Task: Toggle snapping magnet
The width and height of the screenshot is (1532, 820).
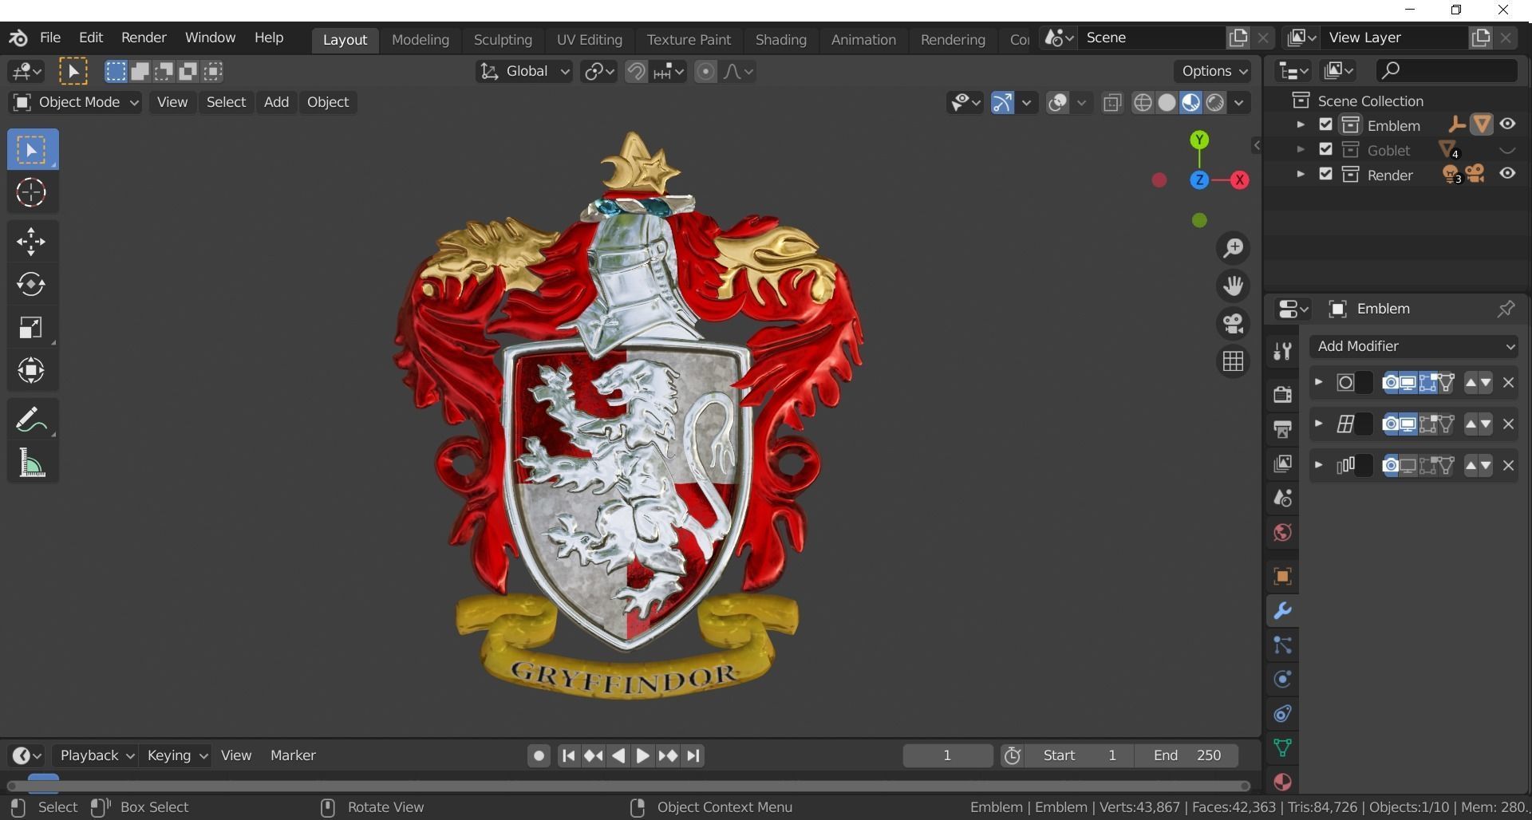Action: pyautogui.click(x=636, y=72)
